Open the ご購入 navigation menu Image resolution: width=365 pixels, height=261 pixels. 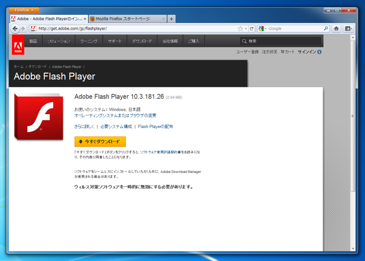pos(194,41)
